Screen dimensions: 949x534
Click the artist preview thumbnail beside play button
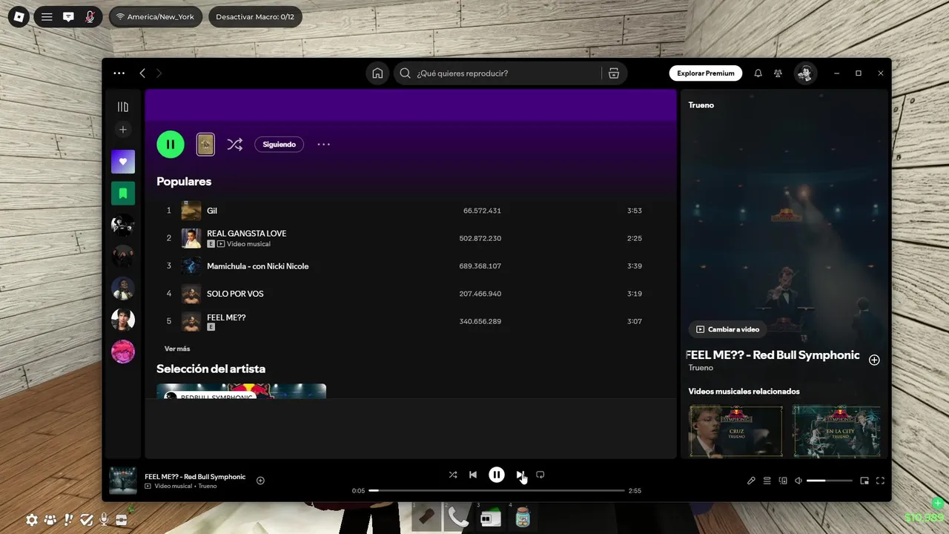coord(205,145)
